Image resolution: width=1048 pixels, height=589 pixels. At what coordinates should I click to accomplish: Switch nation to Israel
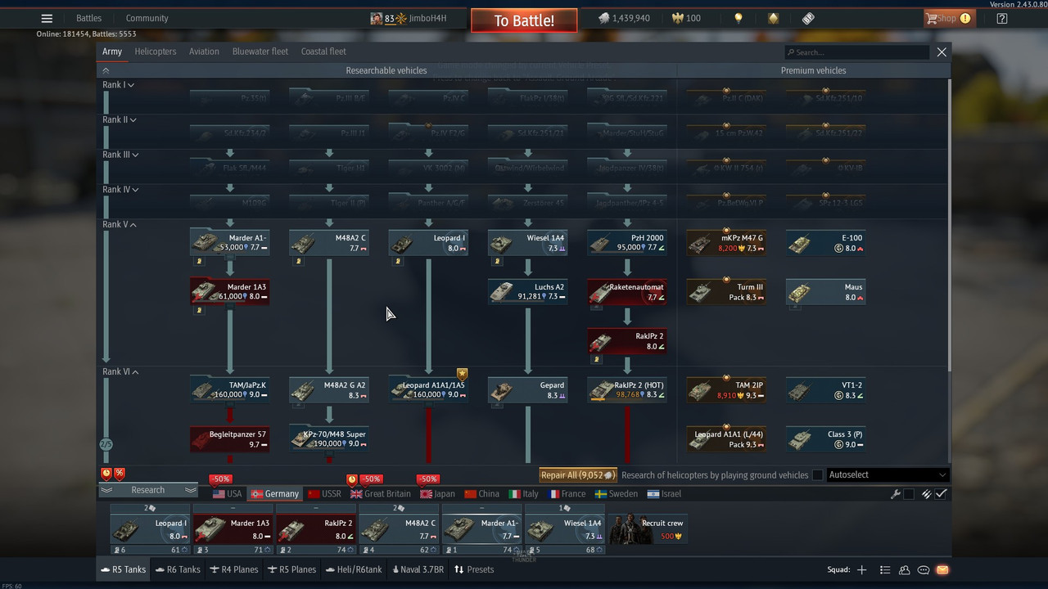point(664,494)
